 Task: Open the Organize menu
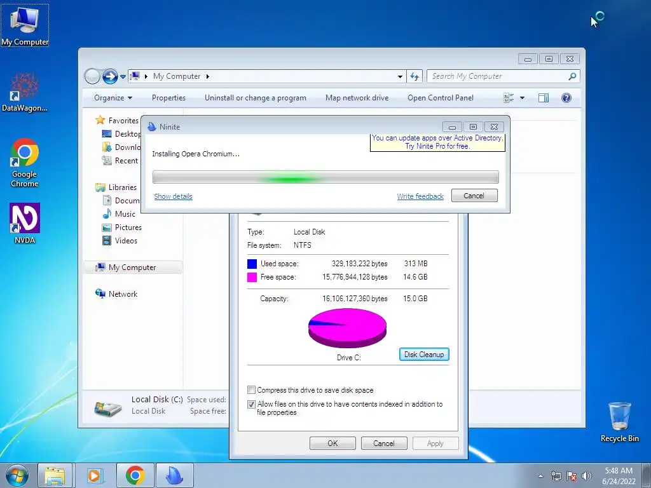click(113, 98)
